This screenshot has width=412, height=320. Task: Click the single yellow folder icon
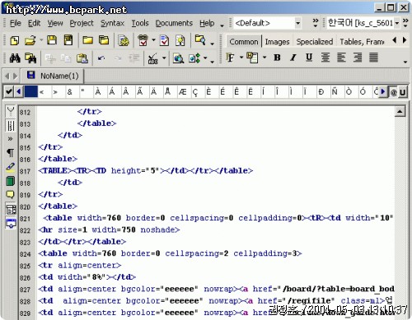pyautogui.click(x=87, y=40)
